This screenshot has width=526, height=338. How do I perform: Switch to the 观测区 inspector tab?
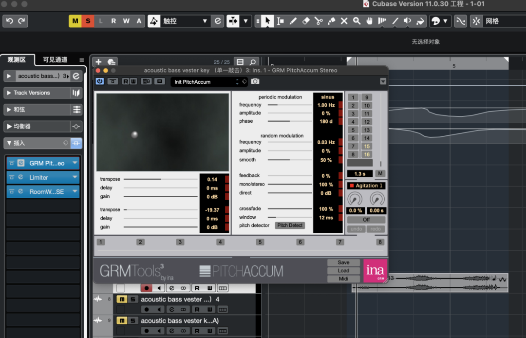click(17, 60)
